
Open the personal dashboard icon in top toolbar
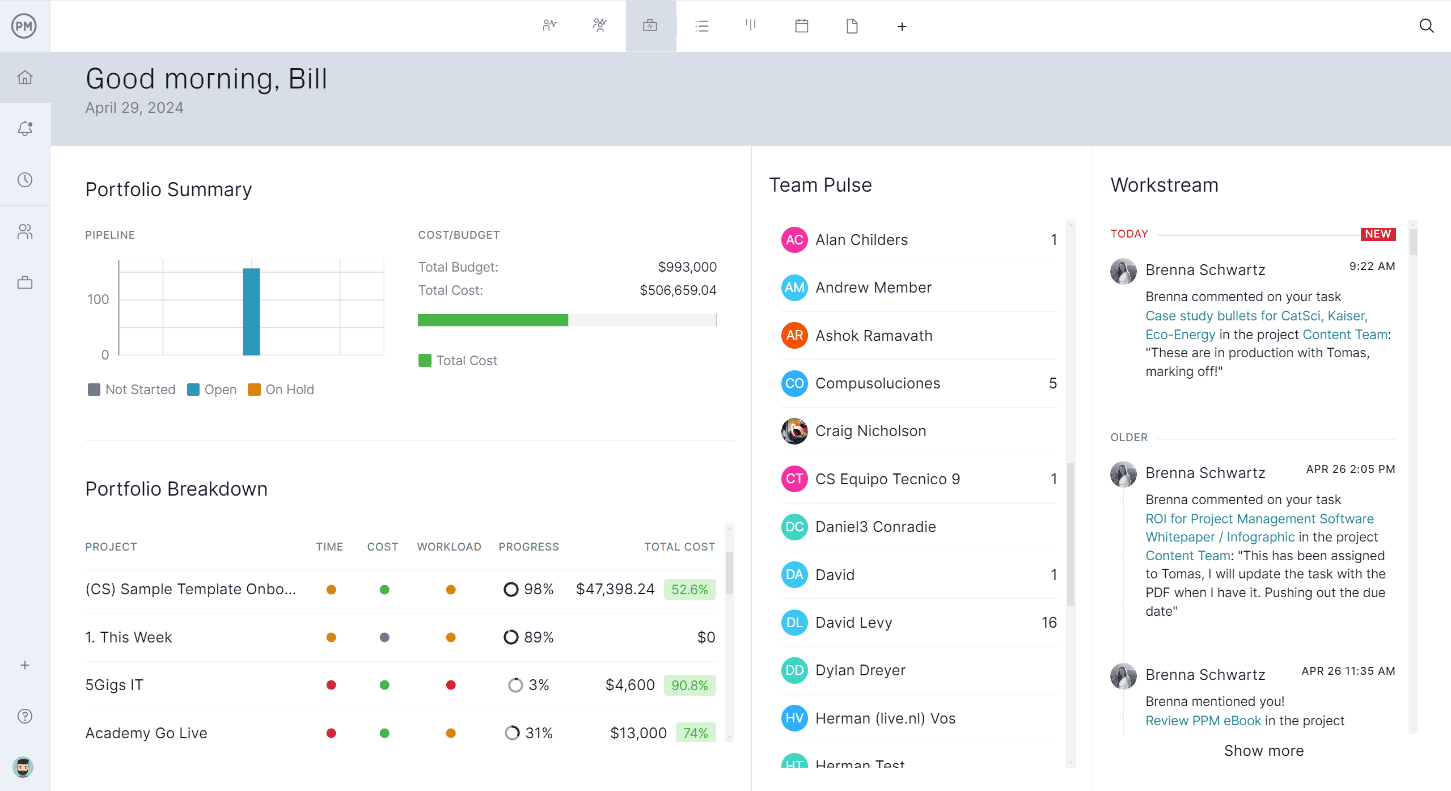549,26
